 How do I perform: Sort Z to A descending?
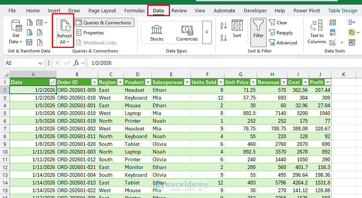click(x=223, y=37)
